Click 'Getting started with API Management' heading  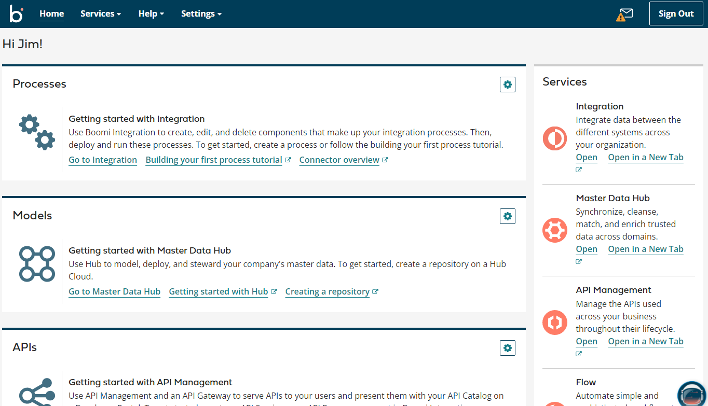pos(151,383)
